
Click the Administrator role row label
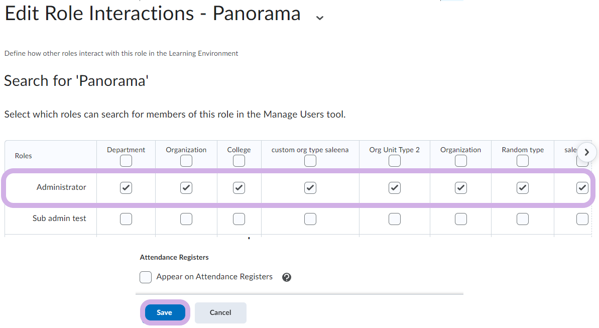click(x=61, y=187)
